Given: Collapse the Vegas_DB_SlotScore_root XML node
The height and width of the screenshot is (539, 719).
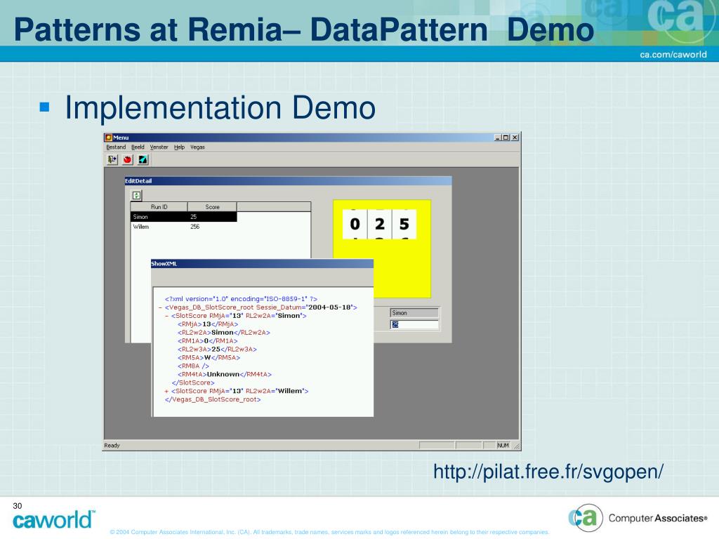Looking at the screenshot, I should (x=161, y=307).
